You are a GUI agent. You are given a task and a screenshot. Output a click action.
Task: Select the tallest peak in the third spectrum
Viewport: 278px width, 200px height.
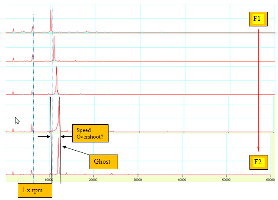click(x=57, y=80)
